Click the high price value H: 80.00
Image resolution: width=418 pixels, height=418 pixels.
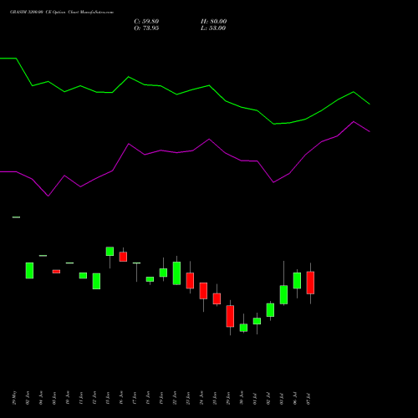pyautogui.click(x=214, y=22)
